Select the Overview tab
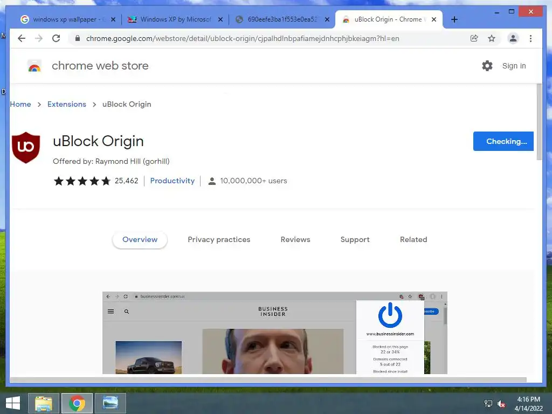Screen dimensions: 552x414 click(140, 239)
